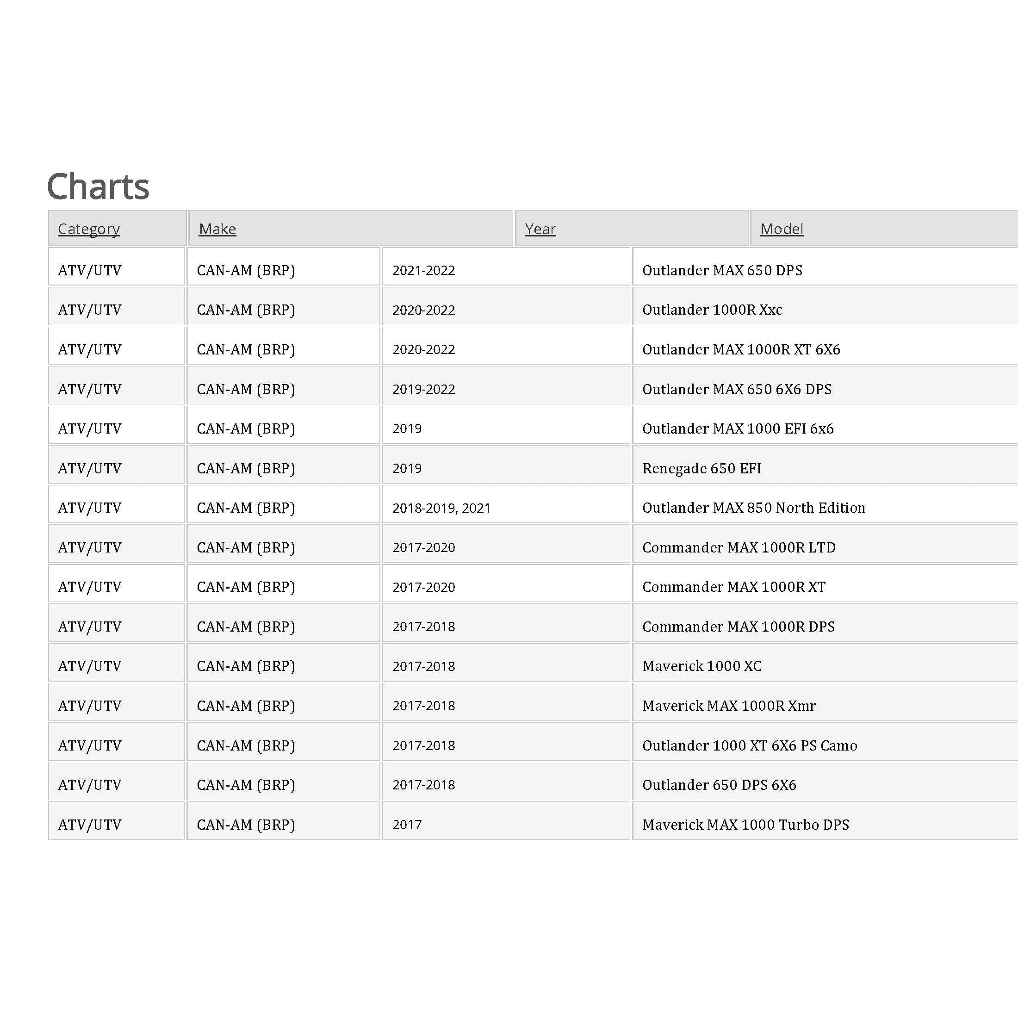Click CAN-AM (BRP) in Outlander MAX 650 DPS row
Image resolution: width=1018 pixels, height=1018 pixels.
click(x=284, y=267)
